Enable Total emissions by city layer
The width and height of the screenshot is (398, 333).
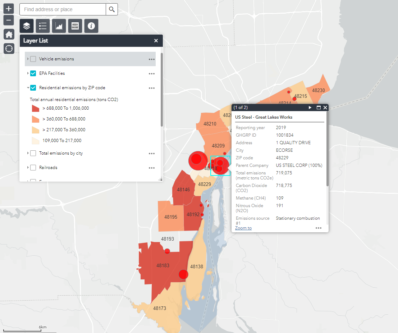tap(33, 153)
